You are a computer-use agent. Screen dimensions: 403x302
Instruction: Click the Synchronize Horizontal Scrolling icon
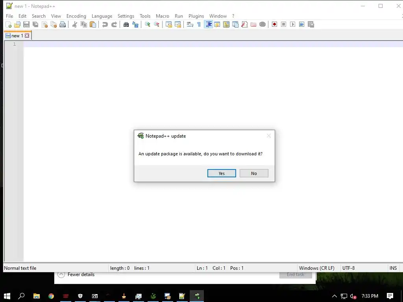pos(178,24)
